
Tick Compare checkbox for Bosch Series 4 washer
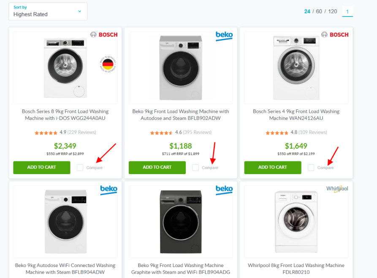click(x=311, y=168)
